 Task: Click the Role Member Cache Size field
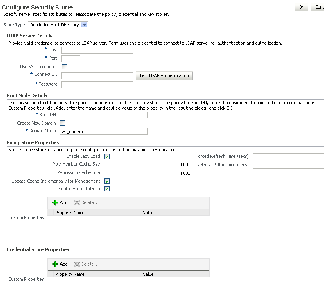(148, 165)
